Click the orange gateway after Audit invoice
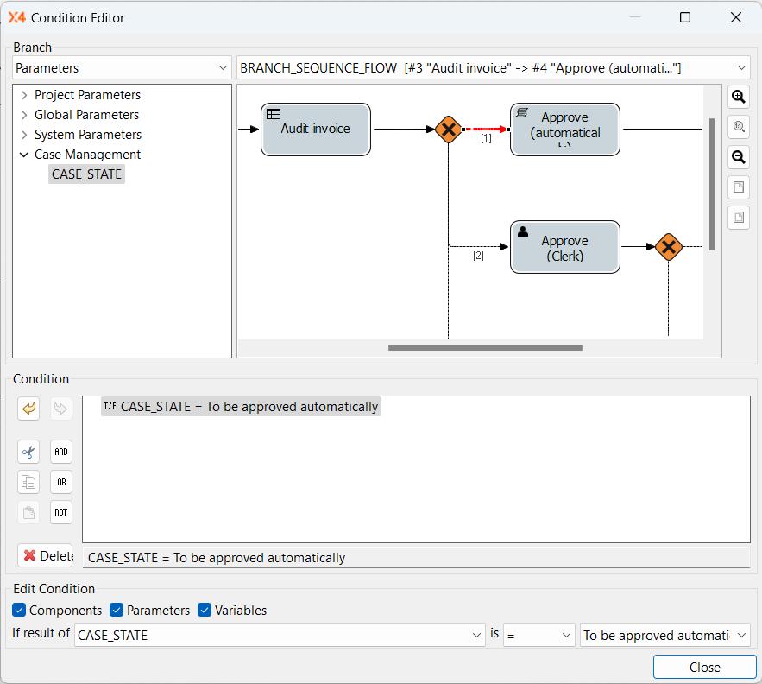Image resolution: width=762 pixels, height=684 pixels. click(x=448, y=130)
